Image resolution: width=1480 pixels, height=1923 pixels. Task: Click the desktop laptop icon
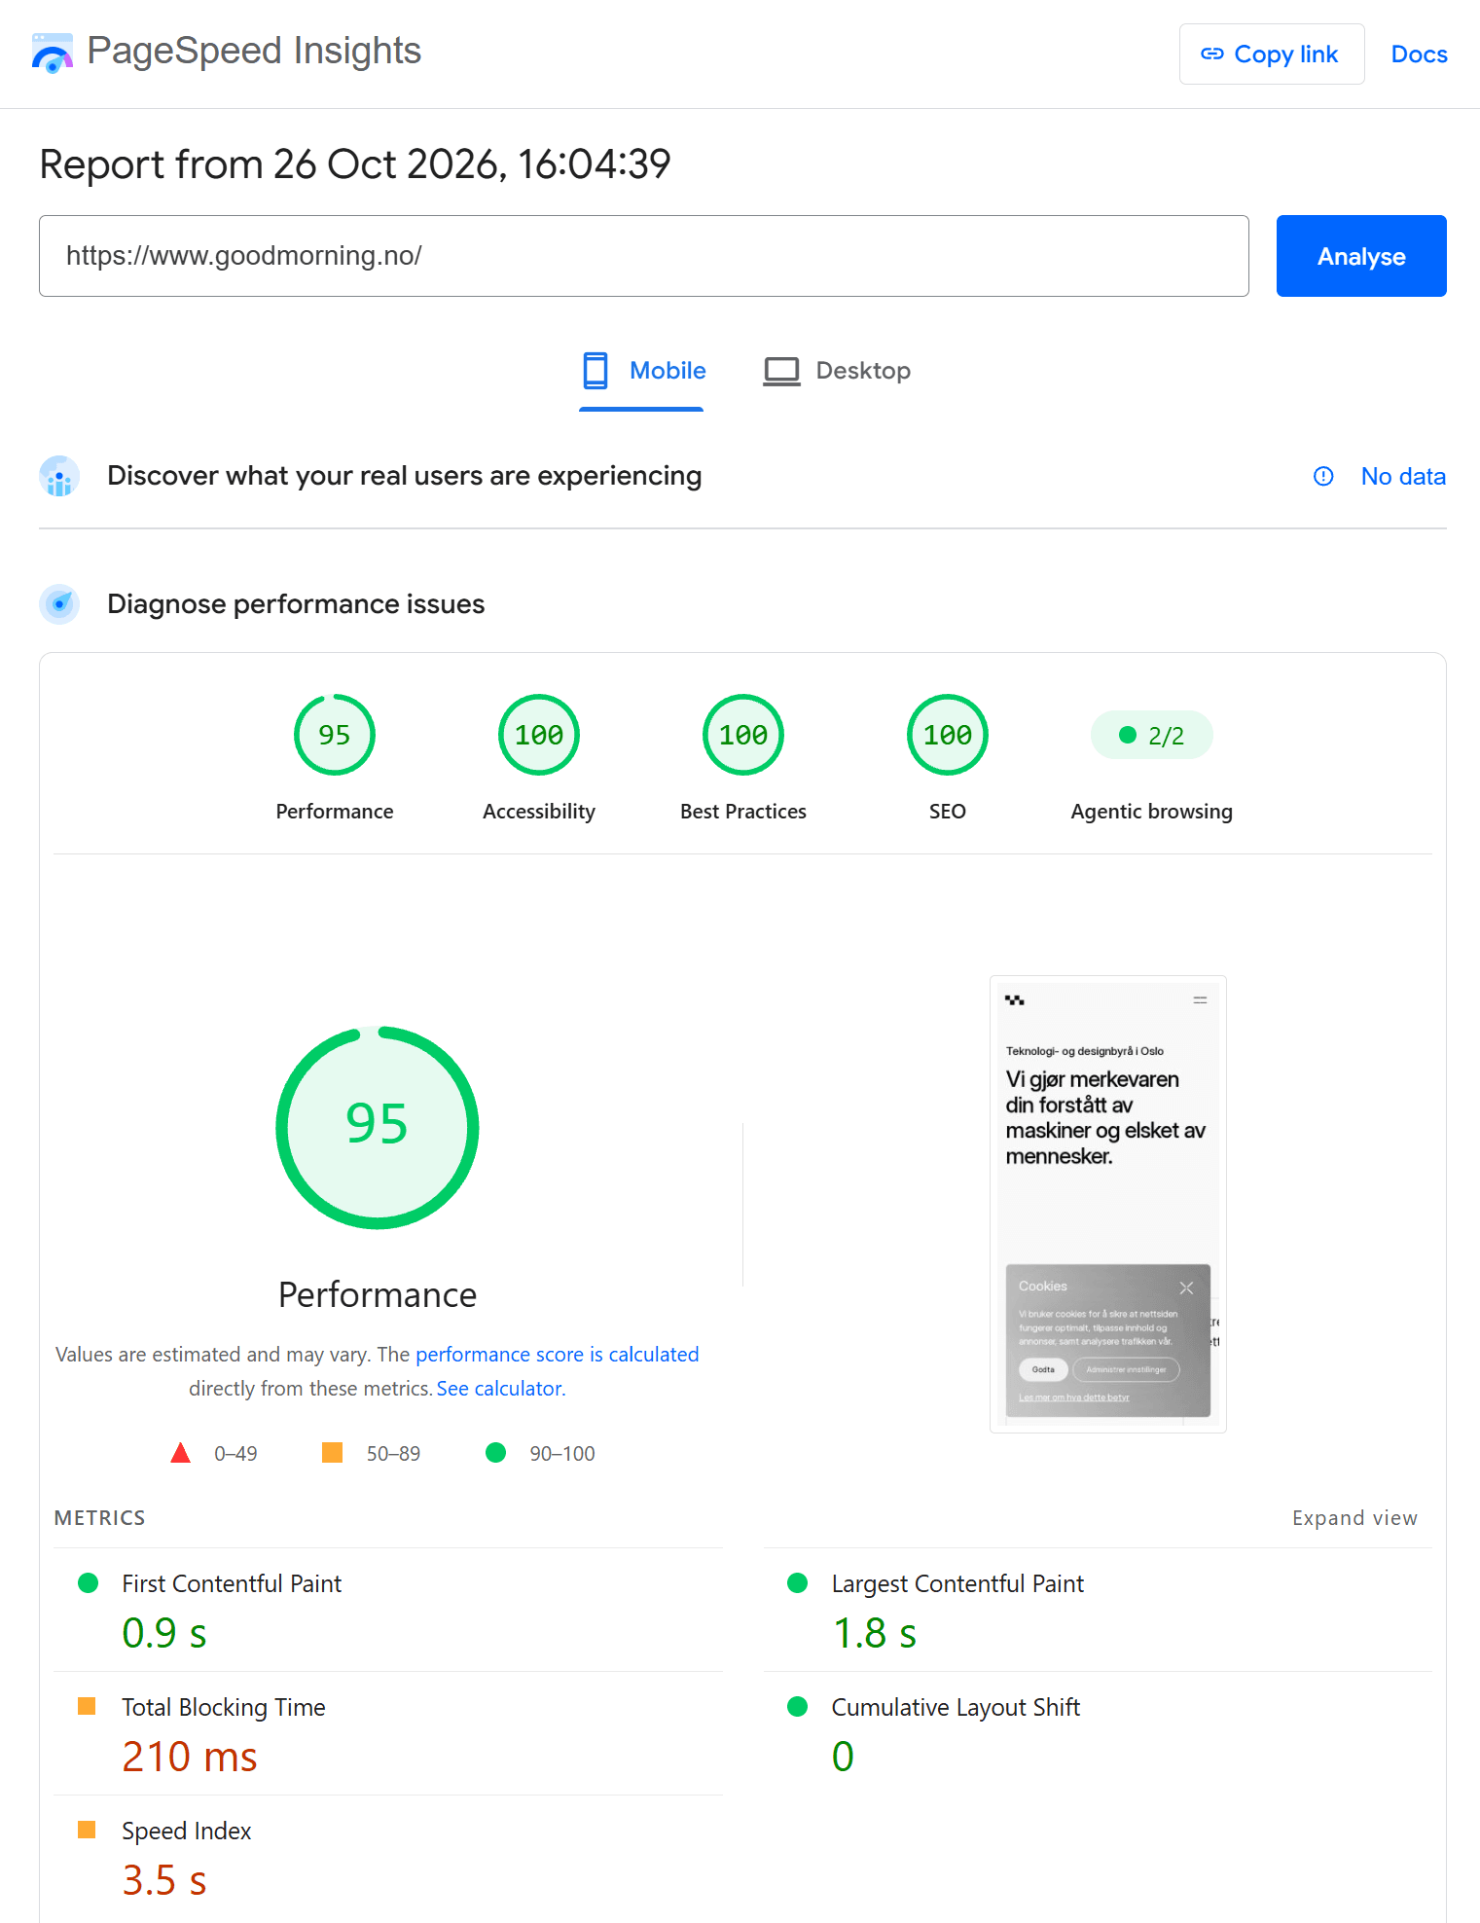[x=781, y=371]
